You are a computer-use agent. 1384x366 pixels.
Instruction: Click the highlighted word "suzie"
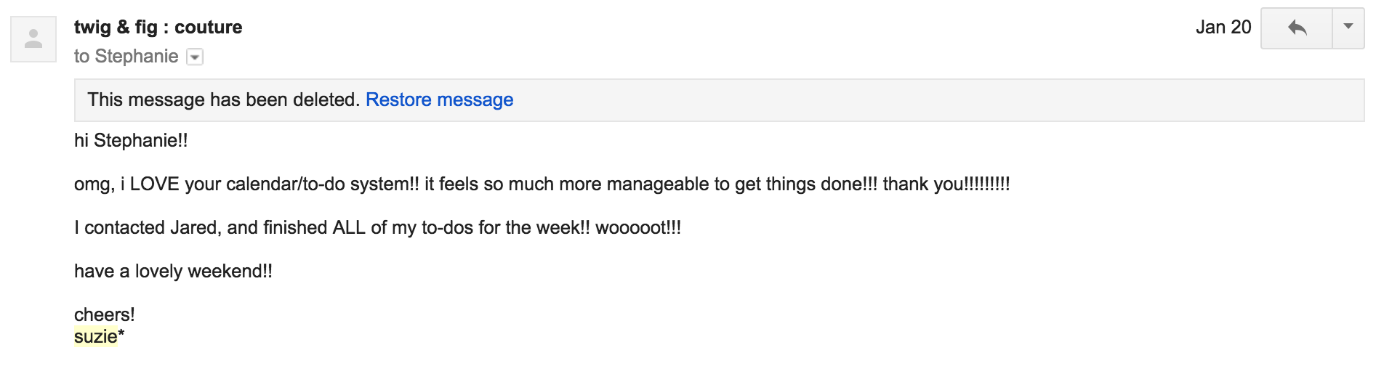95,336
